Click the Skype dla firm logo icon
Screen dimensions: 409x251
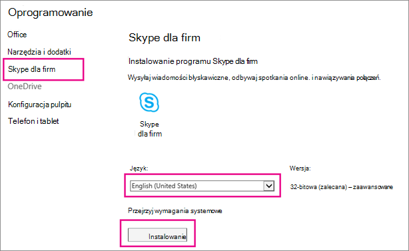[149, 103]
